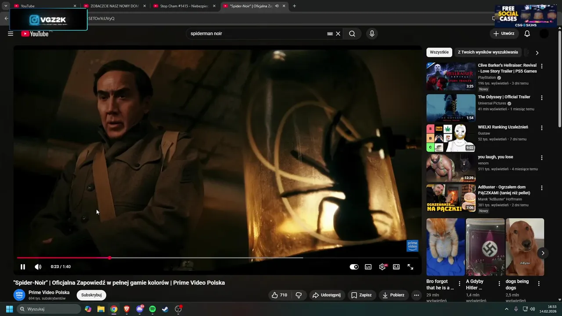562x316 pixels.
Task: Open File Explorer from taskbar
Action: pyautogui.click(x=101, y=309)
